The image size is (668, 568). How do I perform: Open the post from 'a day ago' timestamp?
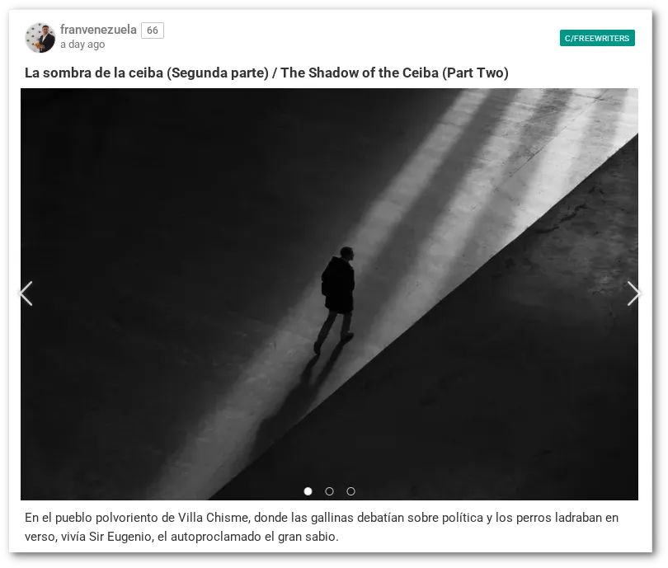(82, 45)
